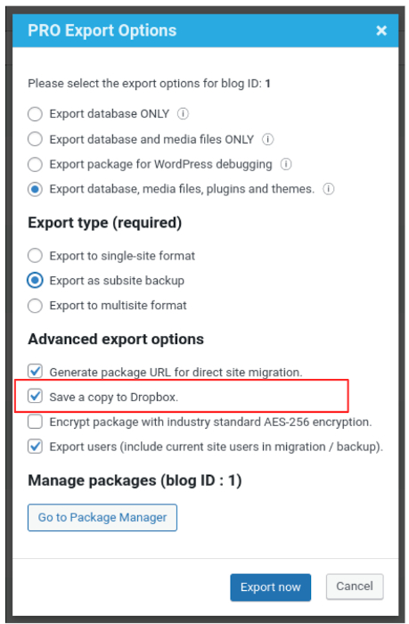This screenshot has width=409, height=624.
Task: Open info icon for database and media files
Action: 267,139
